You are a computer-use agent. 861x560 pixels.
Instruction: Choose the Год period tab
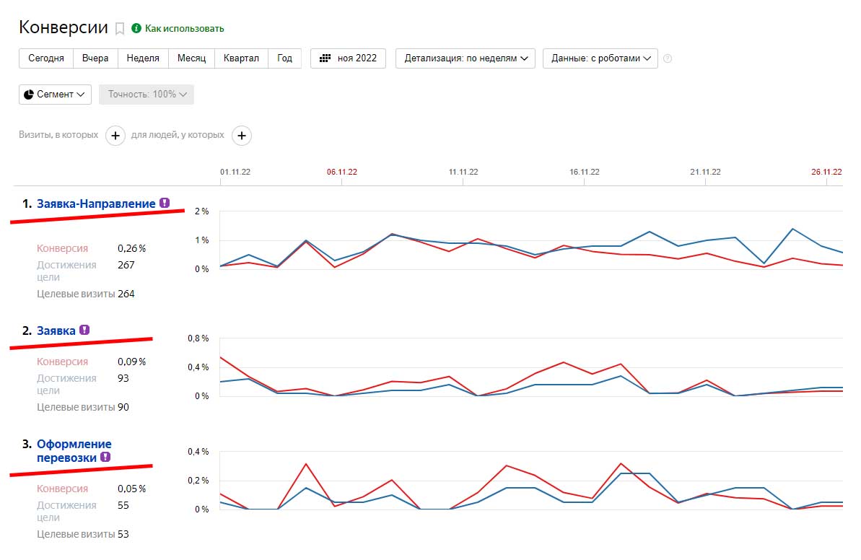[284, 58]
